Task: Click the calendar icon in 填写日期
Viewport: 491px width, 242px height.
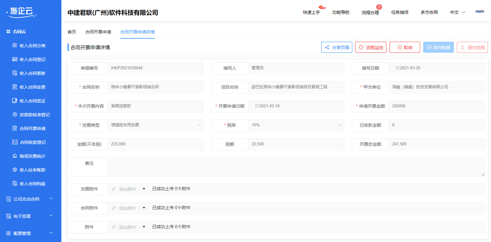Action: 397,68
